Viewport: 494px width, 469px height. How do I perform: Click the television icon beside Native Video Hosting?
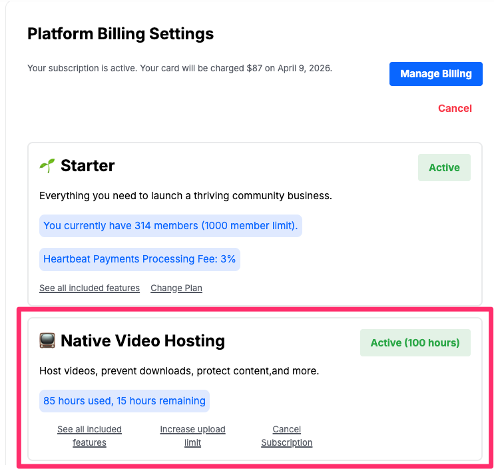(47, 341)
